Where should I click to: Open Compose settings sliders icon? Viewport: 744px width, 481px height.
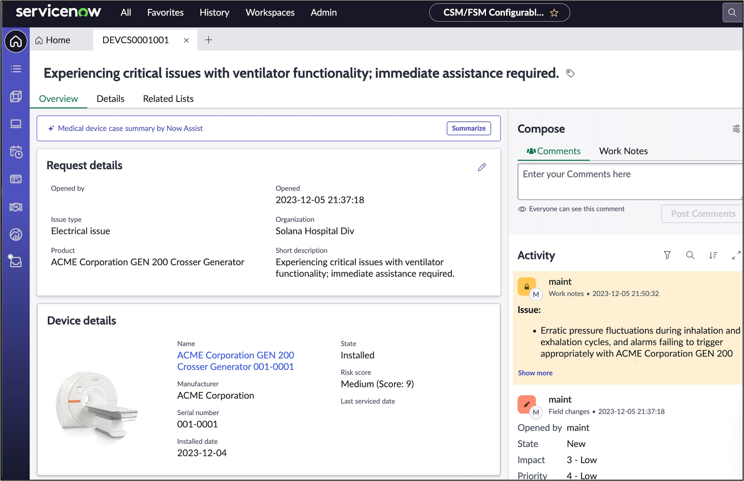coord(736,129)
